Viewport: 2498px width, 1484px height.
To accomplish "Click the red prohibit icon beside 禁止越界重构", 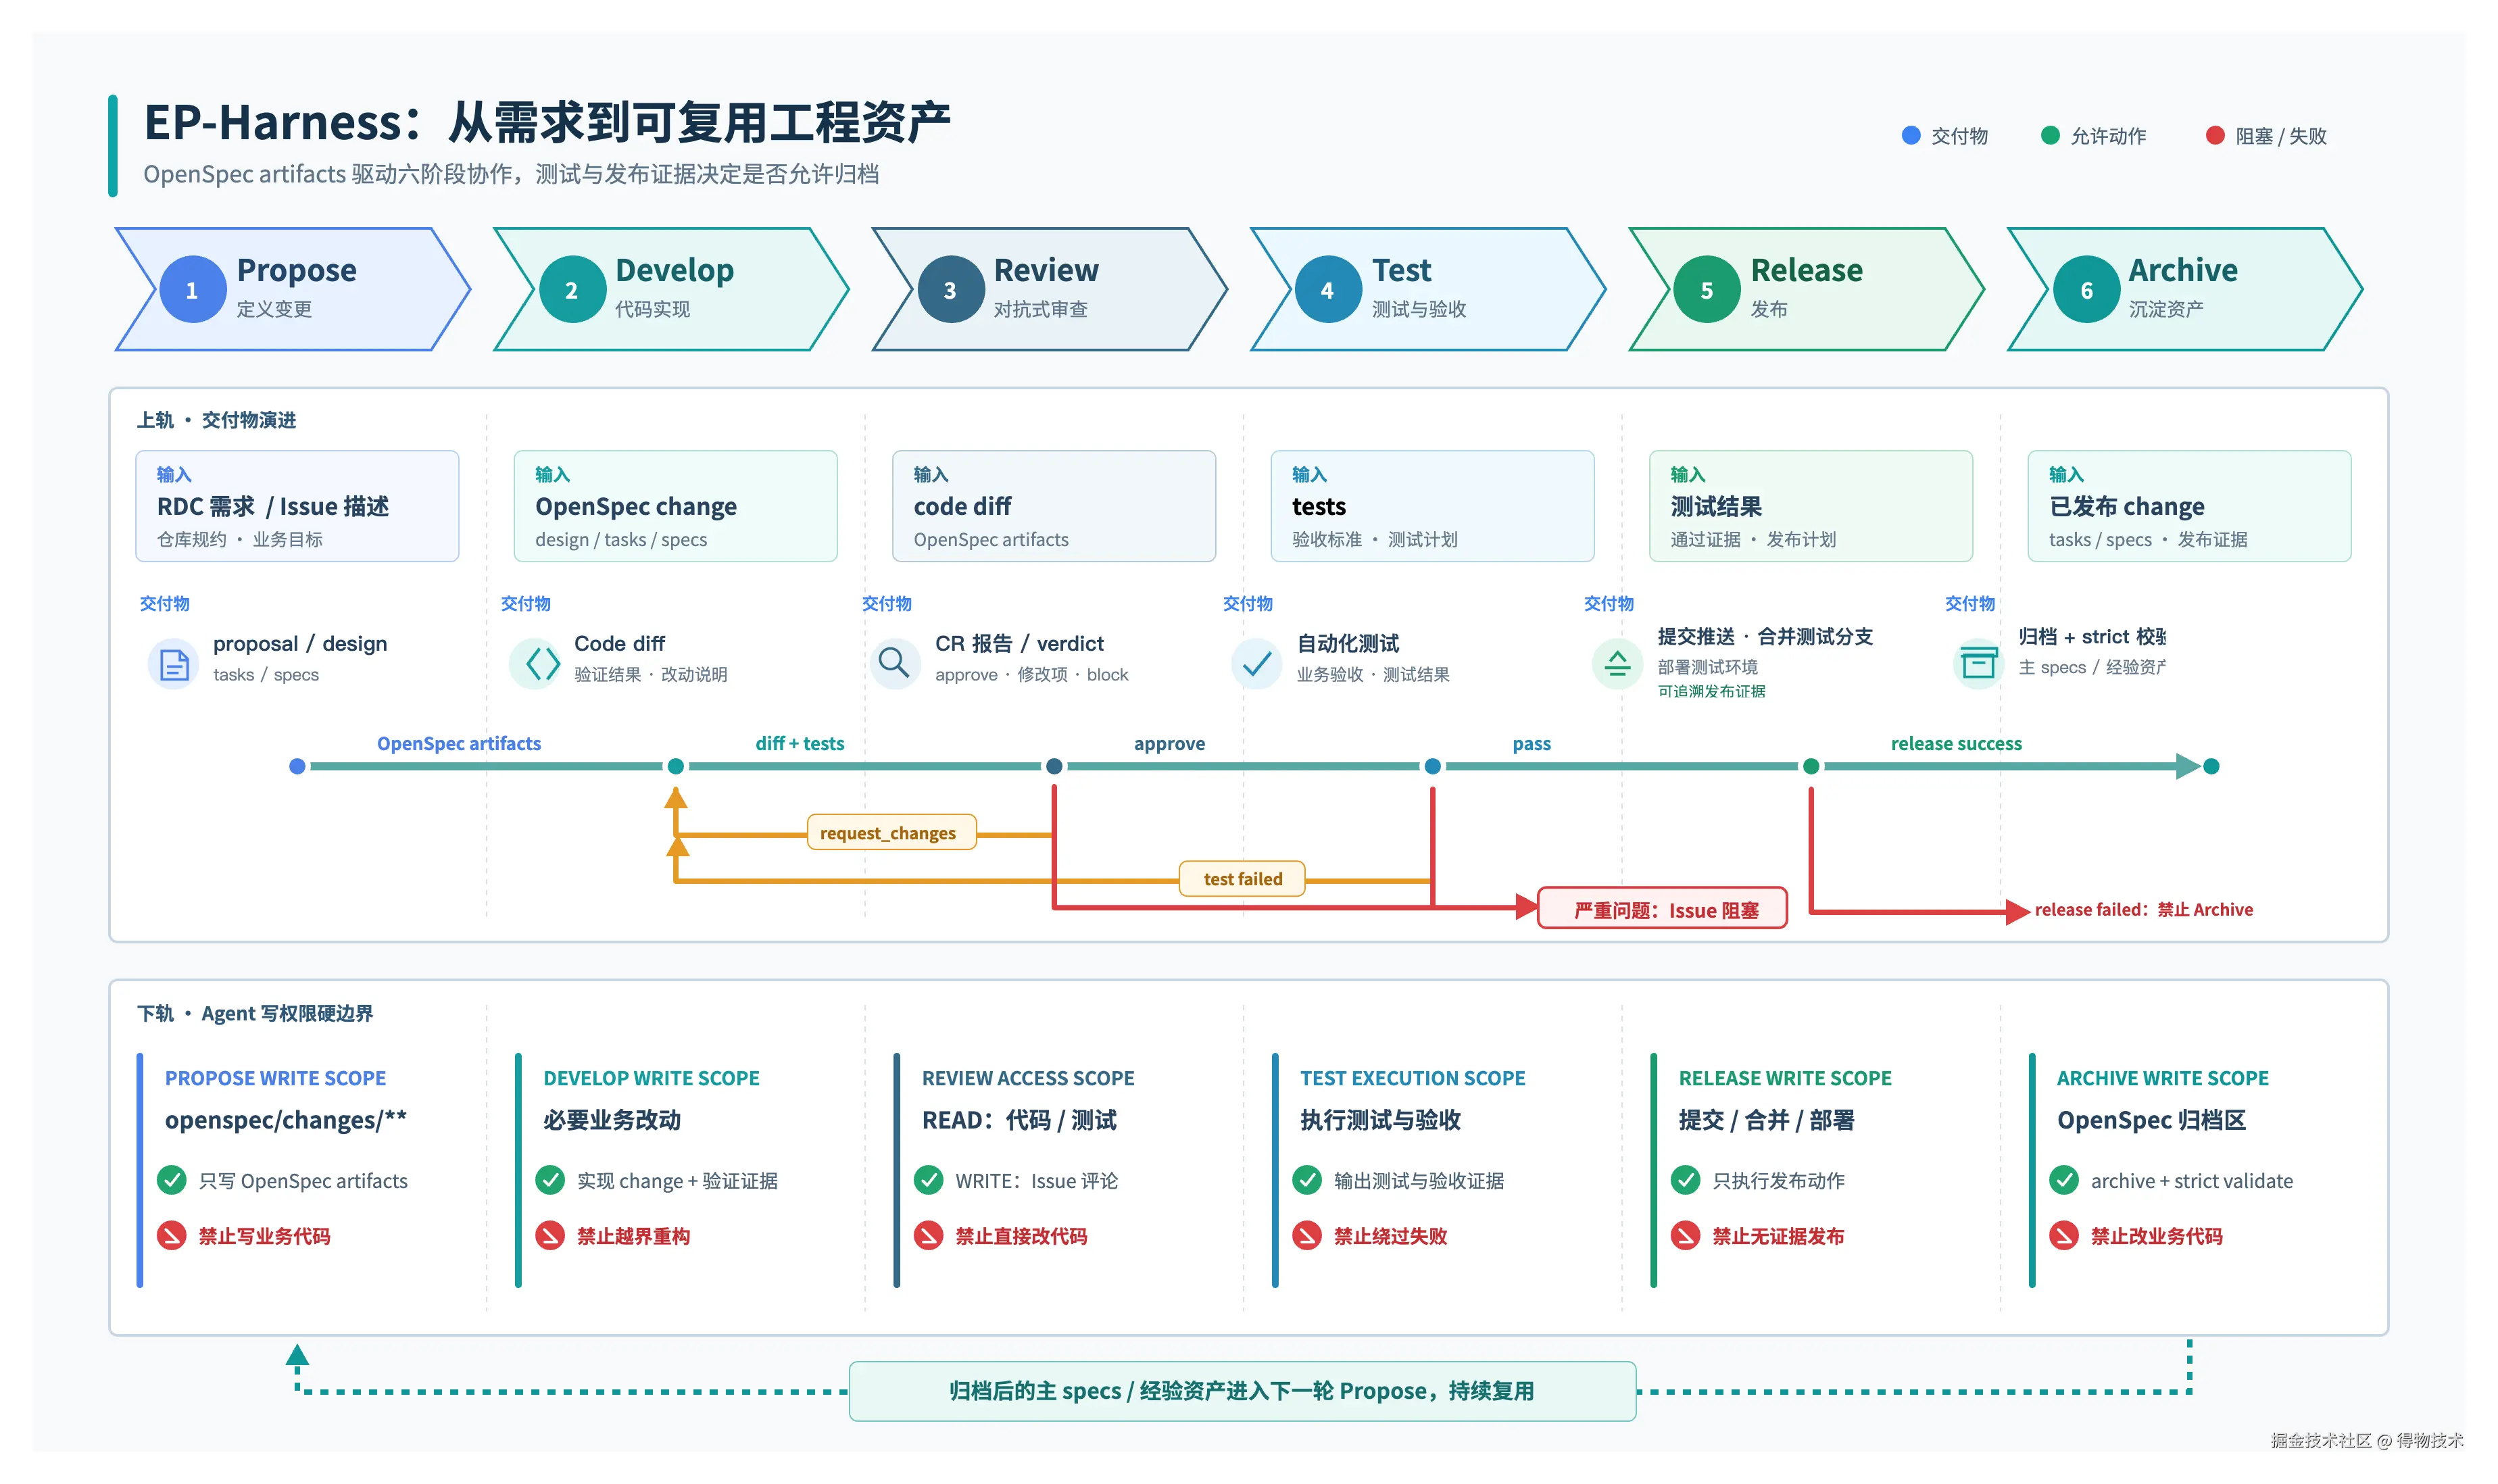I will click(x=550, y=1236).
